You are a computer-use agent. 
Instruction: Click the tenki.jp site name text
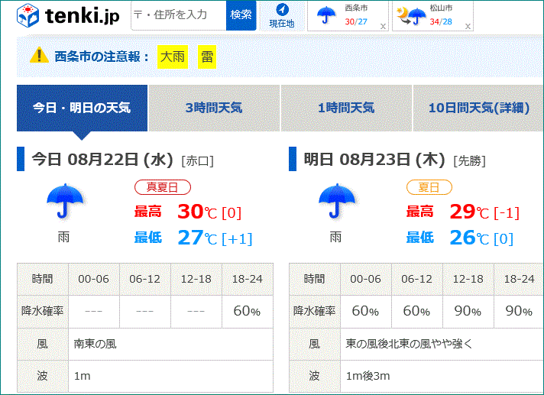[x=83, y=15]
